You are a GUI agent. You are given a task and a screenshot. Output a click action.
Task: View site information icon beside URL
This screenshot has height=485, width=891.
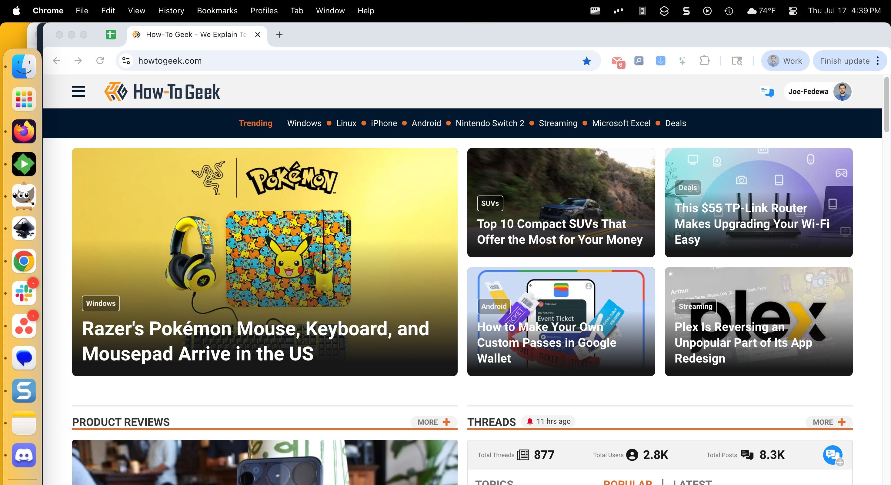tap(126, 61)
